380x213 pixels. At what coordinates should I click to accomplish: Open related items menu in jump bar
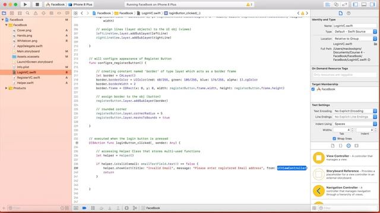(x=75, y=13)
